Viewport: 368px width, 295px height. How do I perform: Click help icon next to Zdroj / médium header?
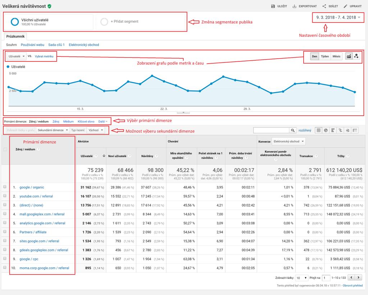(x=38, y=149)
